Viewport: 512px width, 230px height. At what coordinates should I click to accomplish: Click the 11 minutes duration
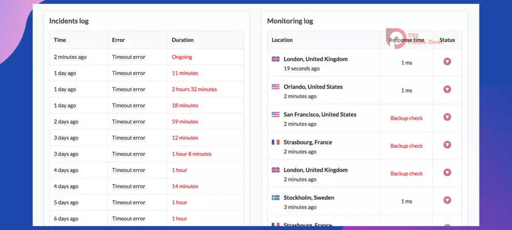185,73
